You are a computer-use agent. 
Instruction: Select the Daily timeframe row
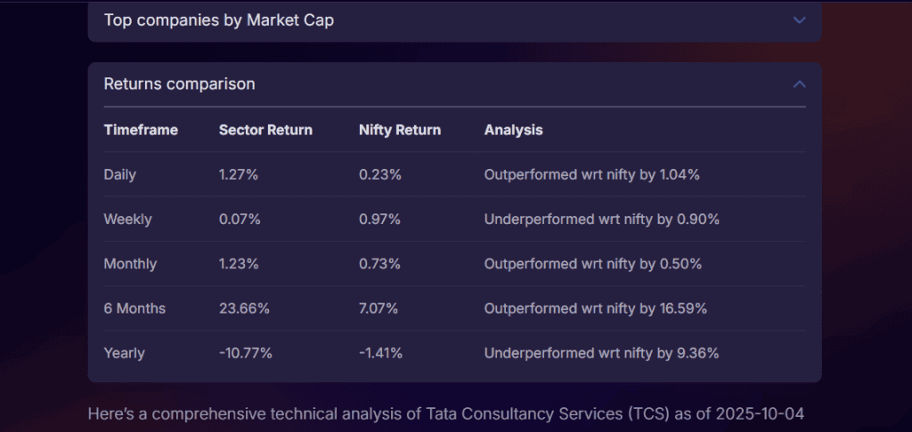pos(120,175)
